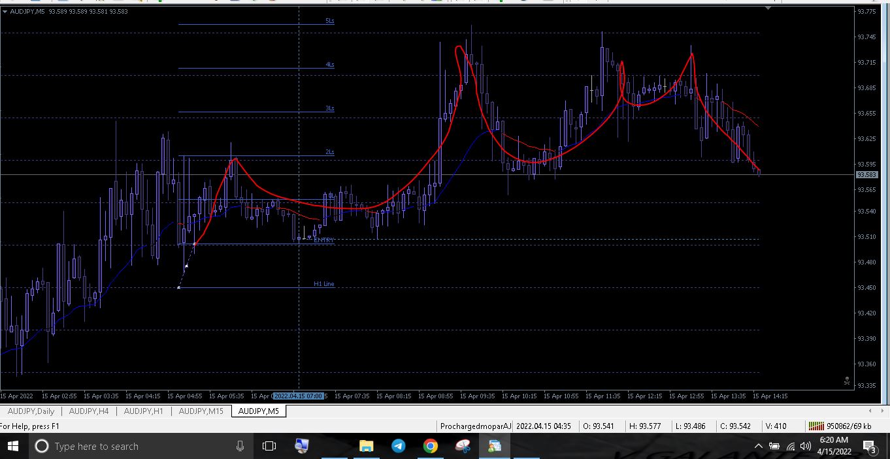The width and height of the screenshot is (890, 459).
Task: Click the battery icon in the system tray
Action: click(774, 446)
